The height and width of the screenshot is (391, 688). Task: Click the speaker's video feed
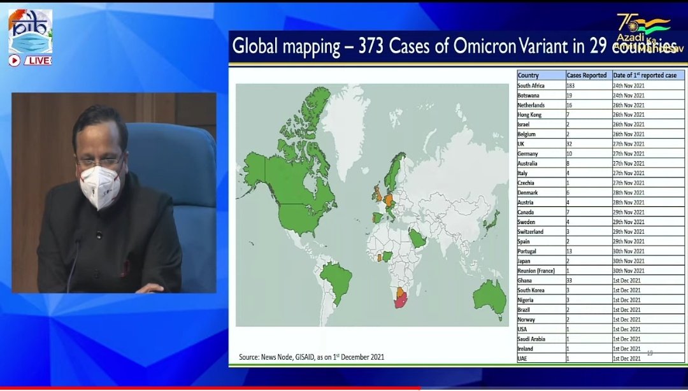114,193
